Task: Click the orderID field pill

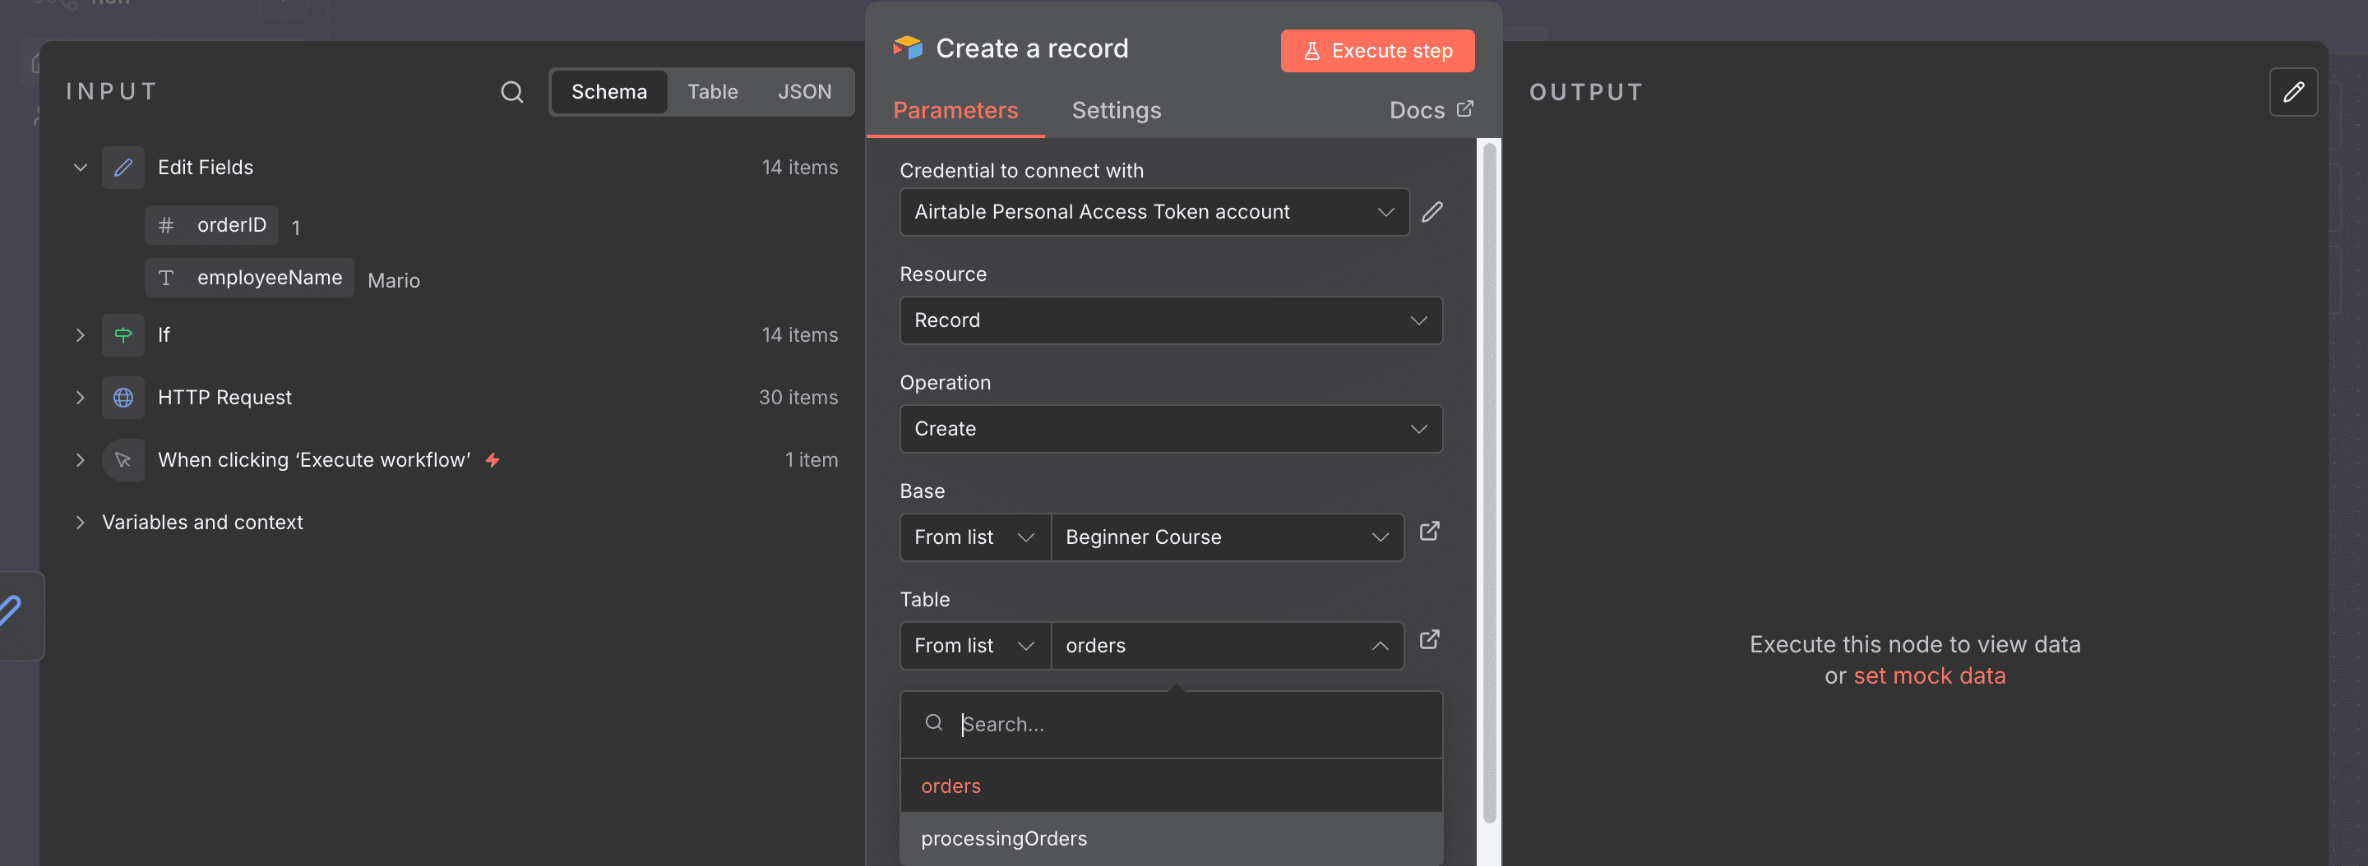Action: click(x=211, y=225)
